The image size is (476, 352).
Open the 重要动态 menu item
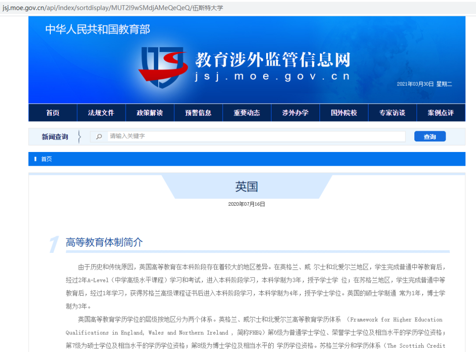(x=247, y=113)
